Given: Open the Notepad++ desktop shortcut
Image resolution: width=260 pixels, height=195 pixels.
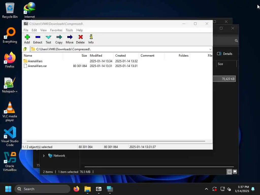Looking at the screenshot, I should click(x=10, y=85).
